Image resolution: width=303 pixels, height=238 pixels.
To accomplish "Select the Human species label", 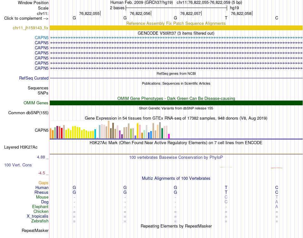I will click(x=42, y=187).
